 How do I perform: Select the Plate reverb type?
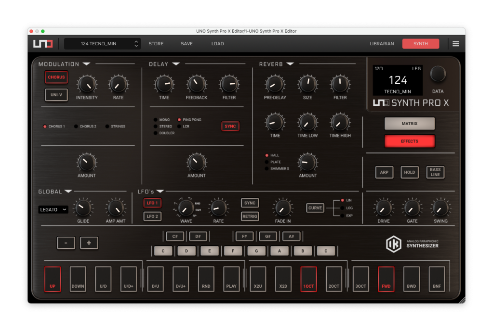point(267,162)
